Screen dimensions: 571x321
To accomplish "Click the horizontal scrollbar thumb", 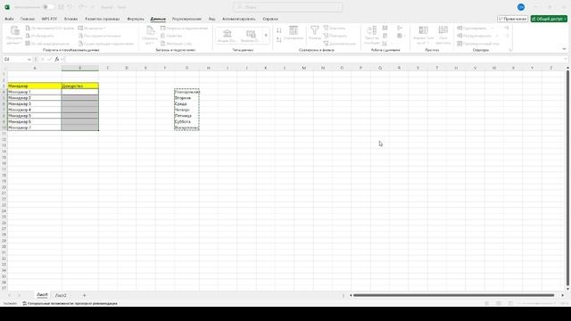I will (x=454, y=295).
